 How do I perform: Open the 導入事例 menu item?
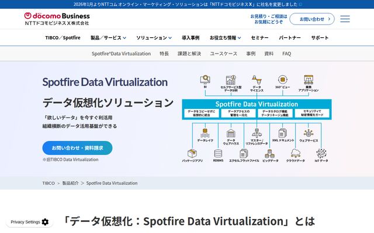tap(191, 37)
